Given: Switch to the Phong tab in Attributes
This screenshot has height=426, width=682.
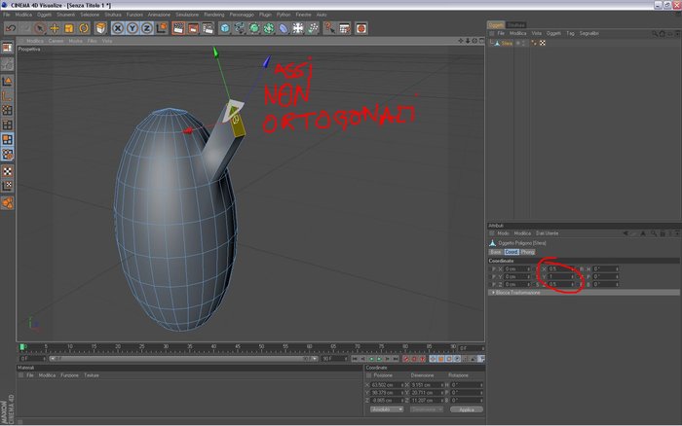Looking at the screenshot, I should pos(528,252).
